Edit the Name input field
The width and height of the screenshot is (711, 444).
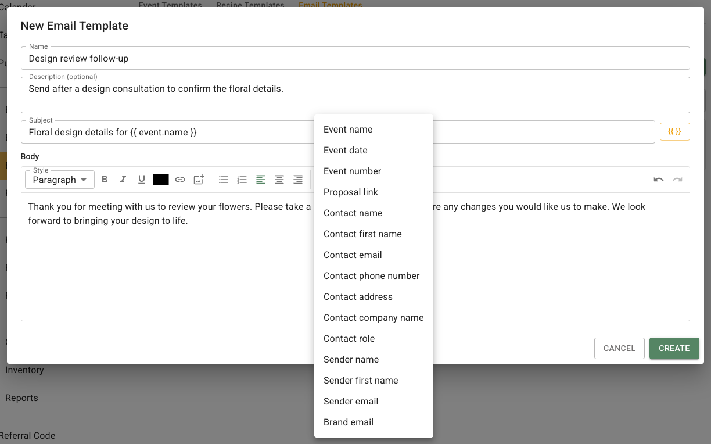tap(355, 58)
